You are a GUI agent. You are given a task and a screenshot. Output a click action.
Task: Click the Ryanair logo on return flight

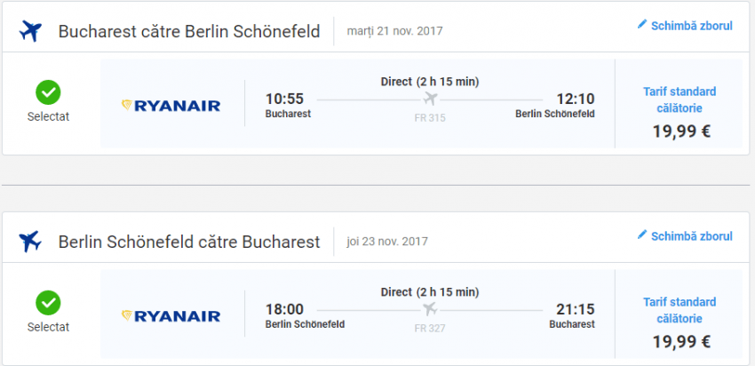pyautogui.click(x=171, y=315)
